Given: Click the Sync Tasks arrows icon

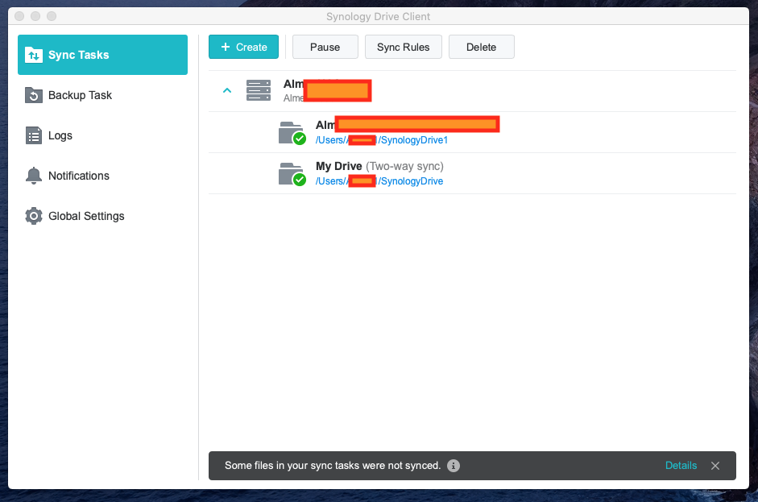Looking at the screenshot, I should [33, 55].
